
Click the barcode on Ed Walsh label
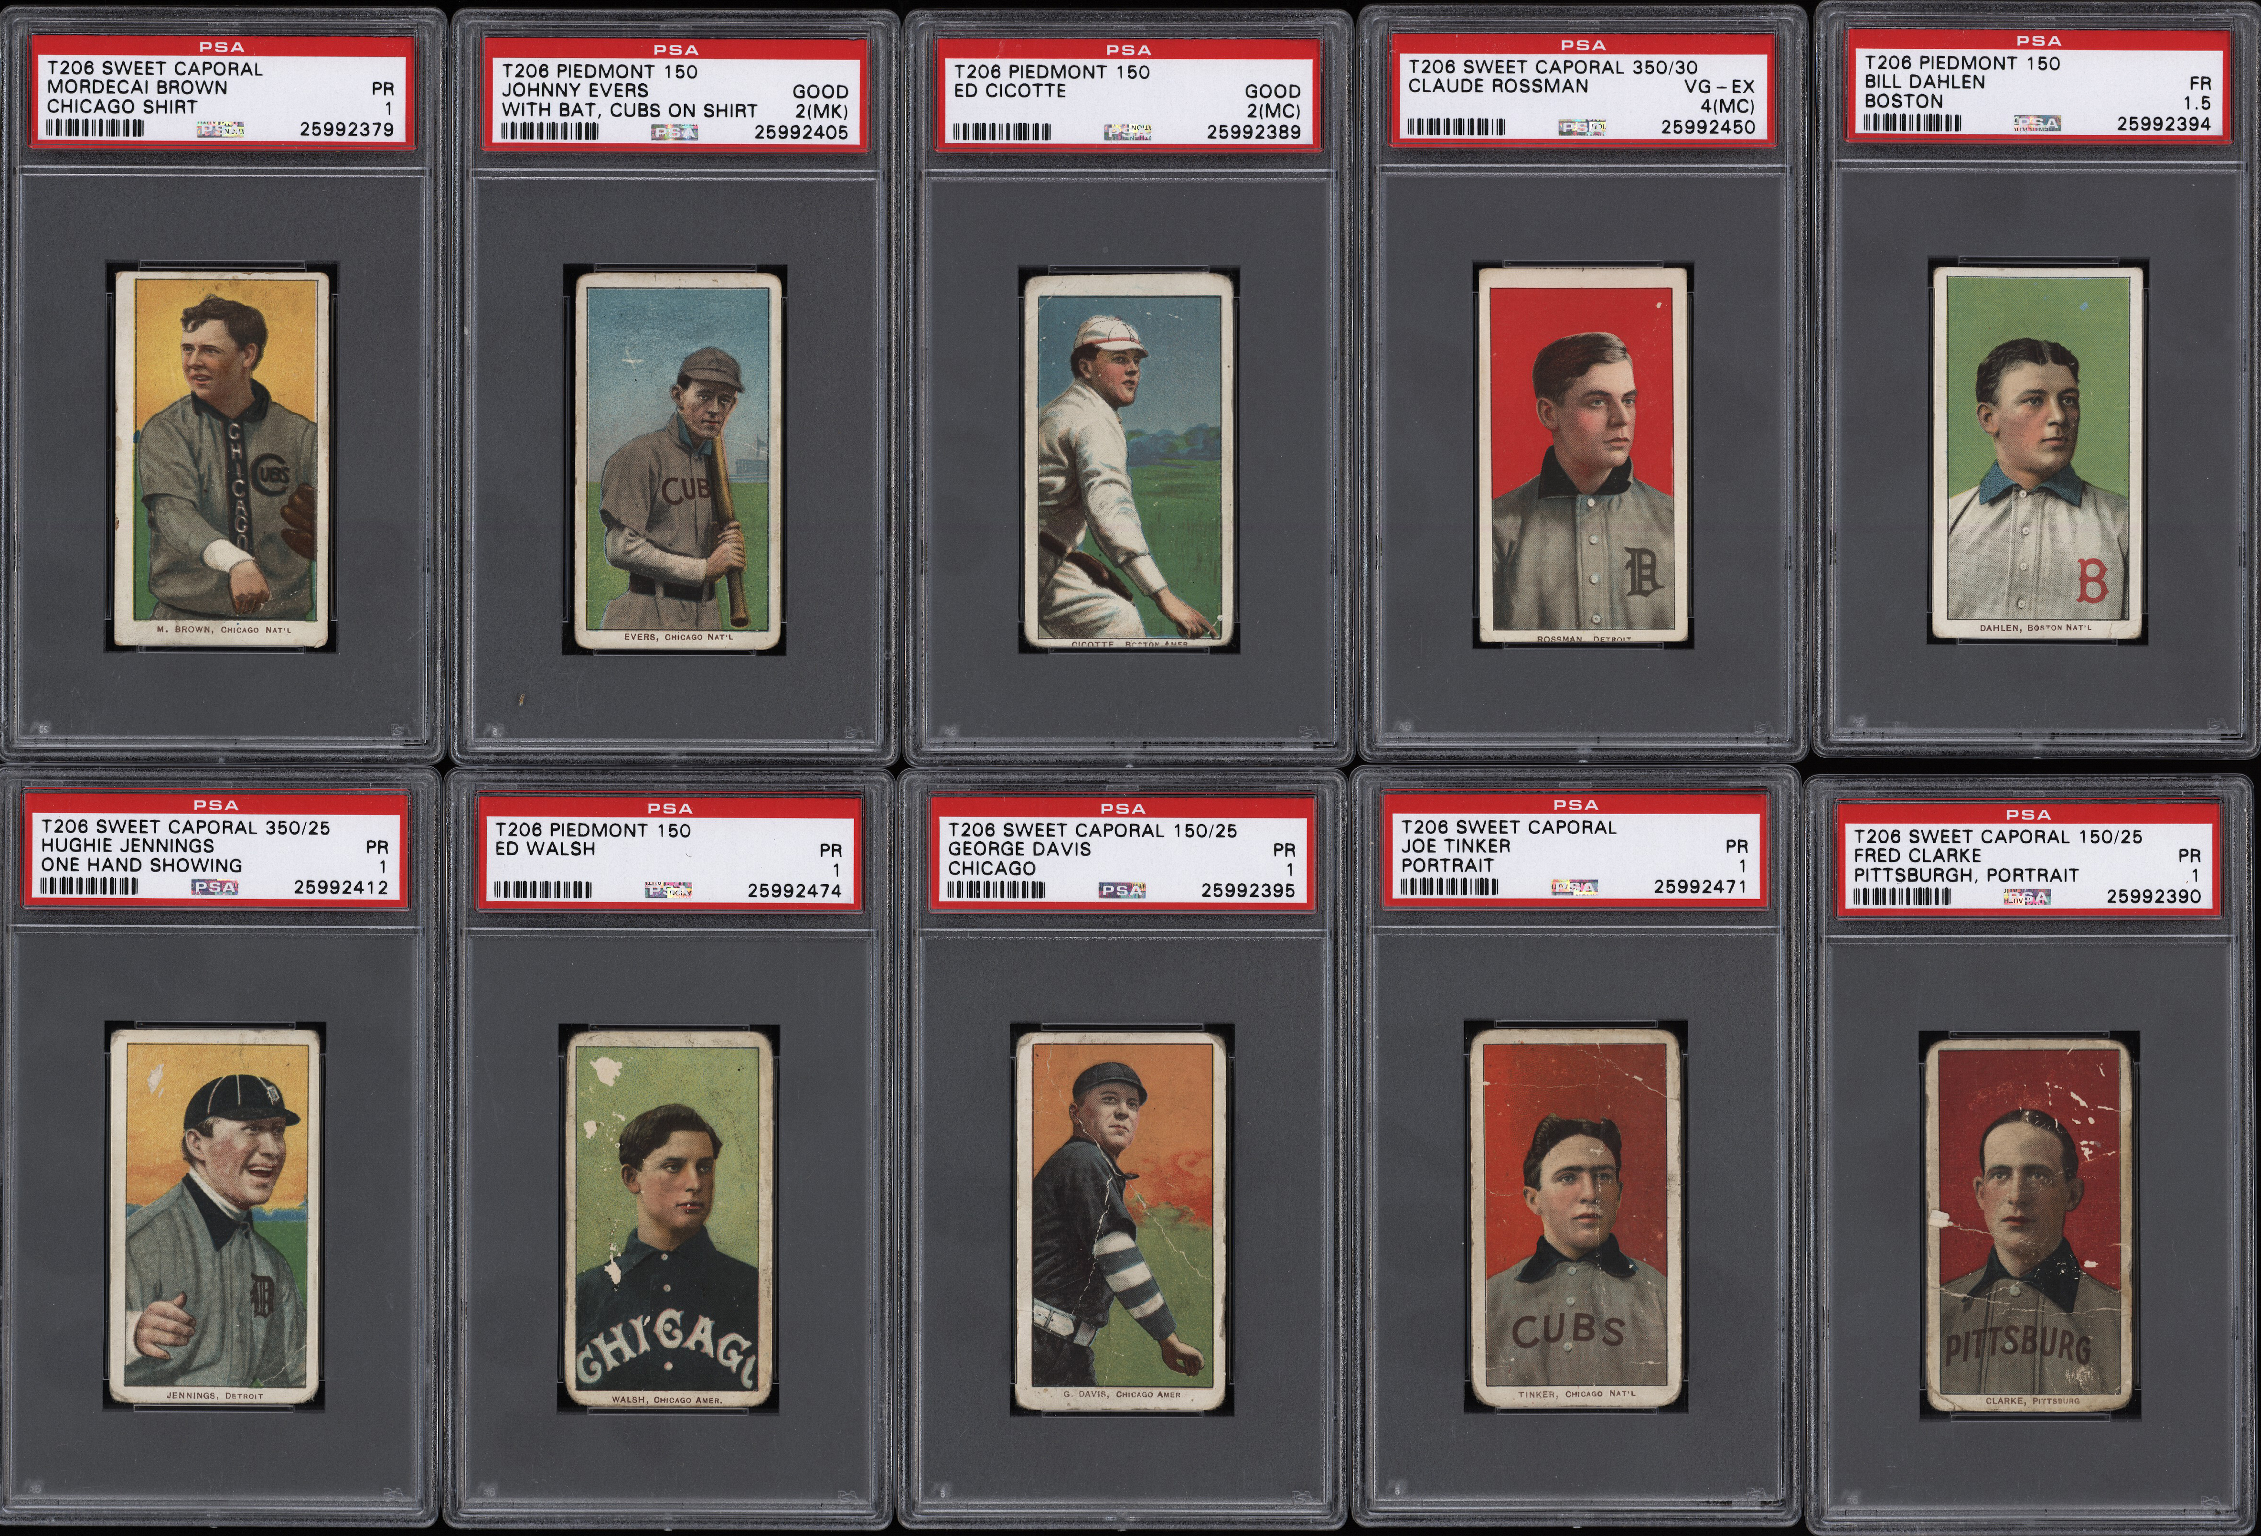point(543,890)
